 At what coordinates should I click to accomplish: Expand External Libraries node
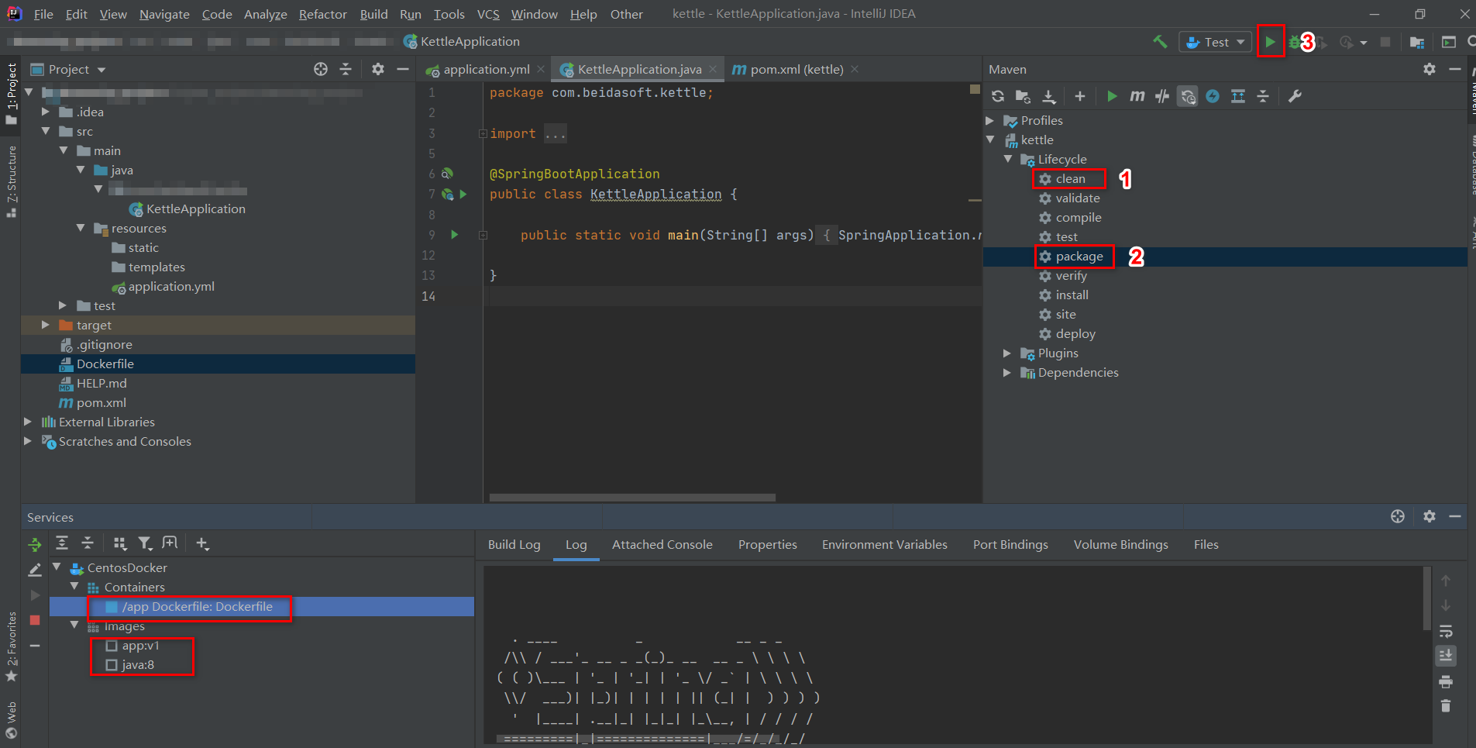(x=28, y=422)
